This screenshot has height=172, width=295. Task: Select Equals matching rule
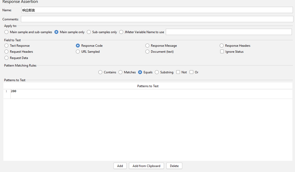click(140, 72)
